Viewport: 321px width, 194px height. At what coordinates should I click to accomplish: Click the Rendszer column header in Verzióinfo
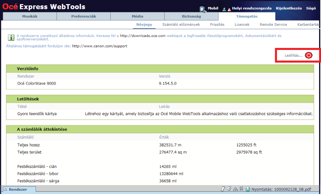(x=26, y=76)
